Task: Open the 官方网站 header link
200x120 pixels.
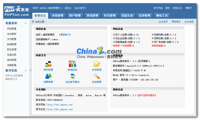Action: point(158,8)
